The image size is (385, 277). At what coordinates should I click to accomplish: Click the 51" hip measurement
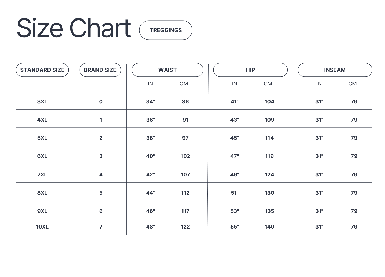pos(235,193)
